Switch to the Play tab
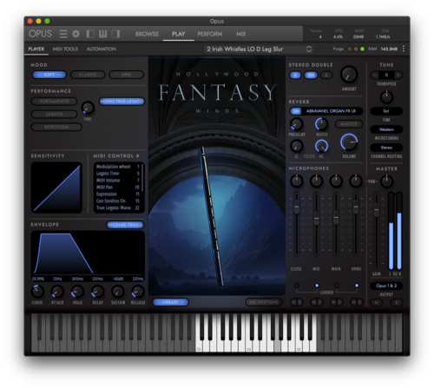 coord(178,34)
